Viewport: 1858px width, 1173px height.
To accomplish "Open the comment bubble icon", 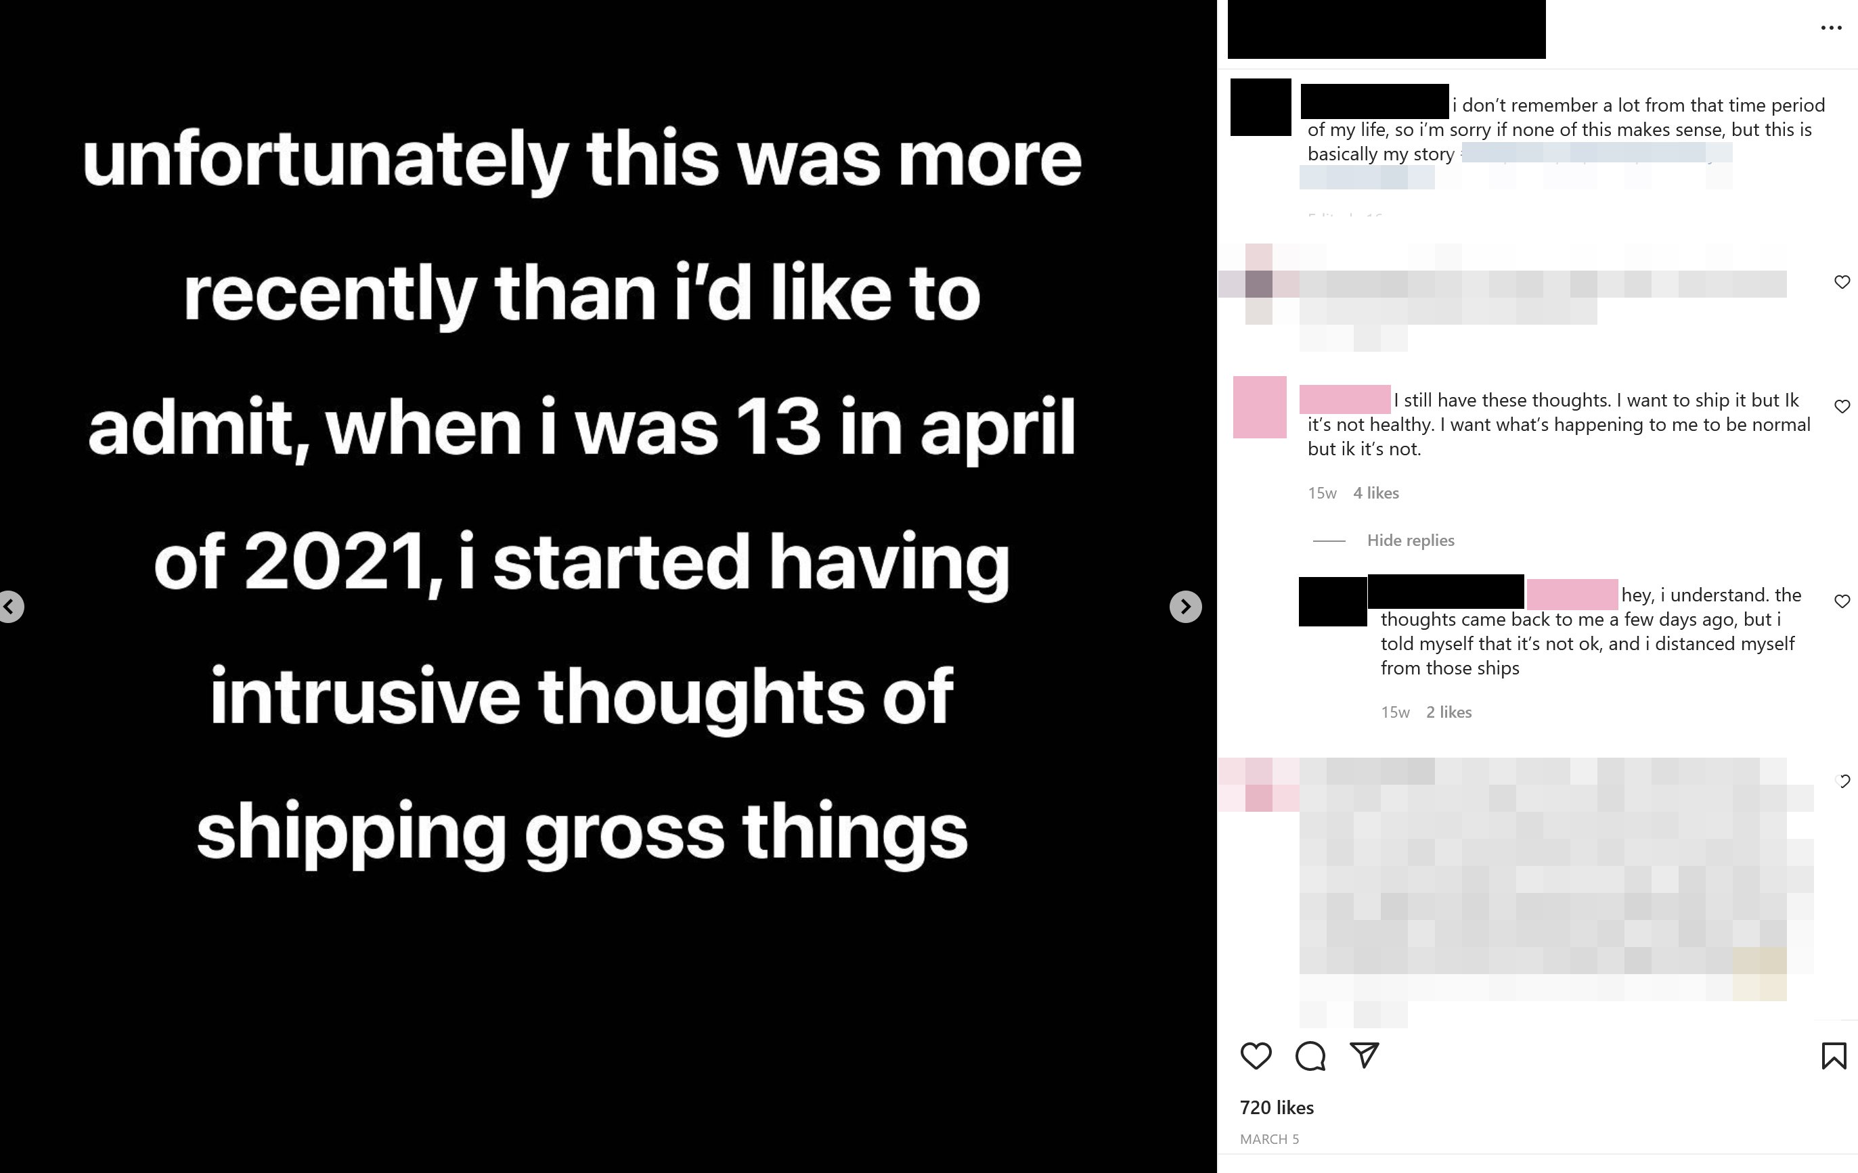I will point(1310,1056).
